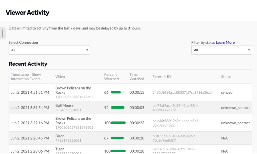This screenshot has width=257, height=154.
Task: Select the Bison video title
Action: pos(60,136)
